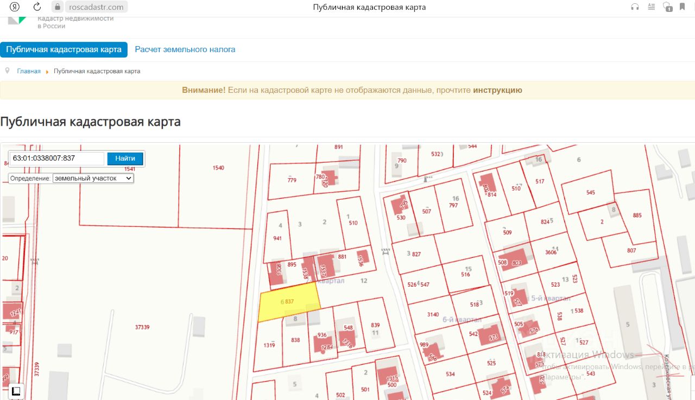Click parcel labeled 516
Screen dimensions: 695x400
click(465, 275)
